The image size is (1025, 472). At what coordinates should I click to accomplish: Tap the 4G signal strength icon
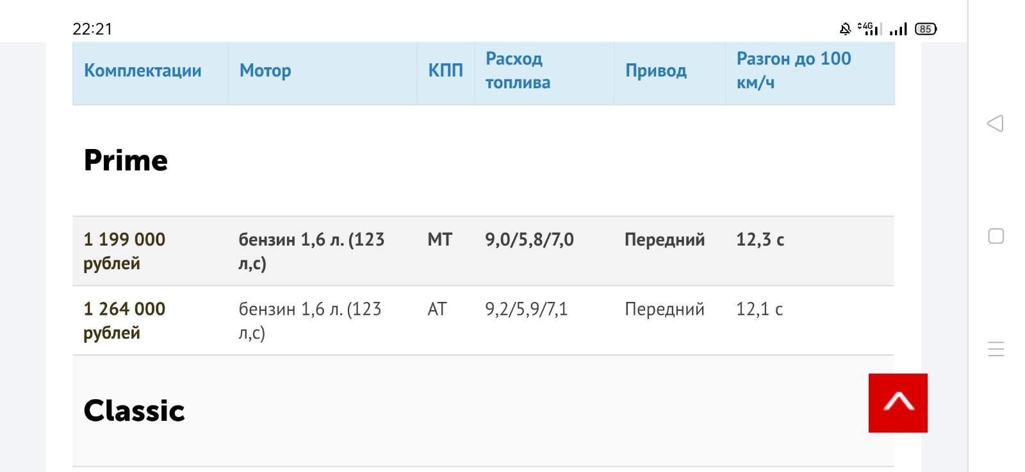870,29
